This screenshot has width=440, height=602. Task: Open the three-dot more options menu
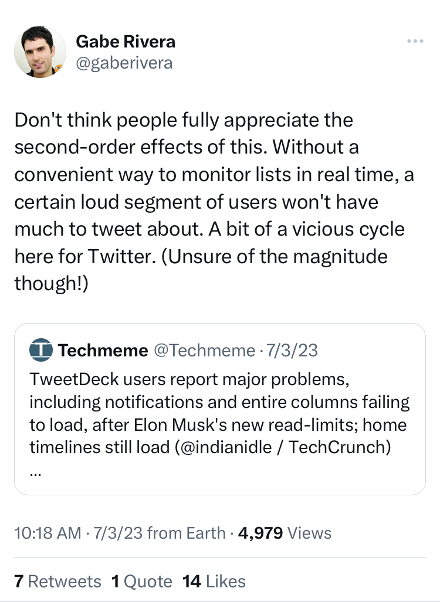pos(415,42)
